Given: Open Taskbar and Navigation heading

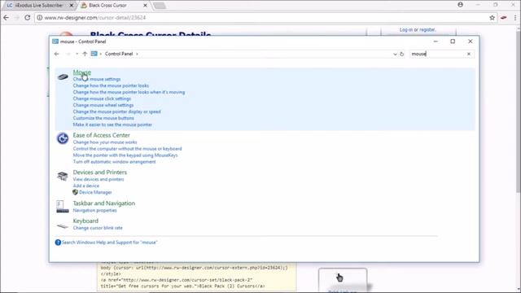Looking at the screenshot, I should [x=104, y=203].
